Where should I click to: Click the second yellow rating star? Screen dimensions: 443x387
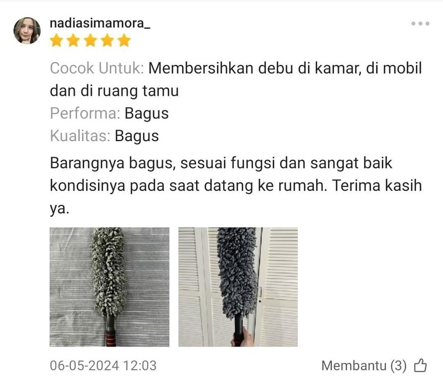tap(74, 40)
